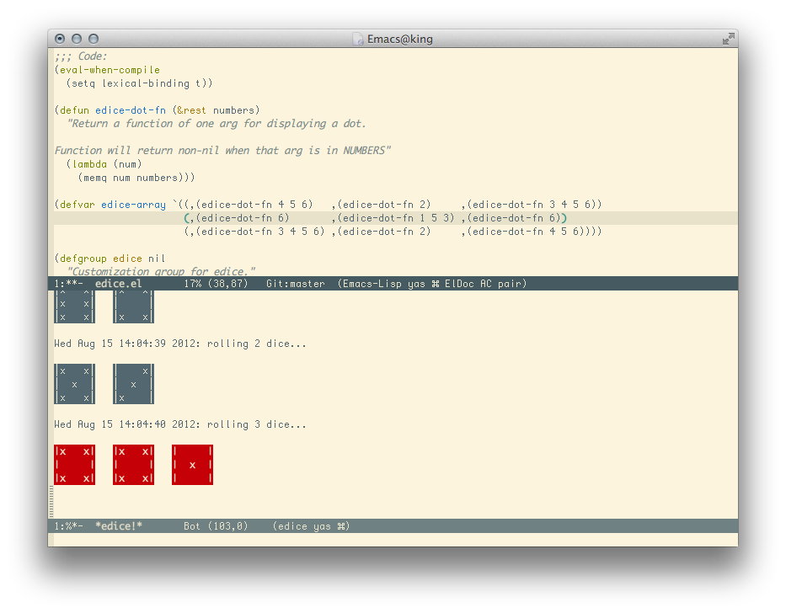This screenshot has height=613, width=786.
Task: Click the red die showing one dot
Action: point(192,465)
